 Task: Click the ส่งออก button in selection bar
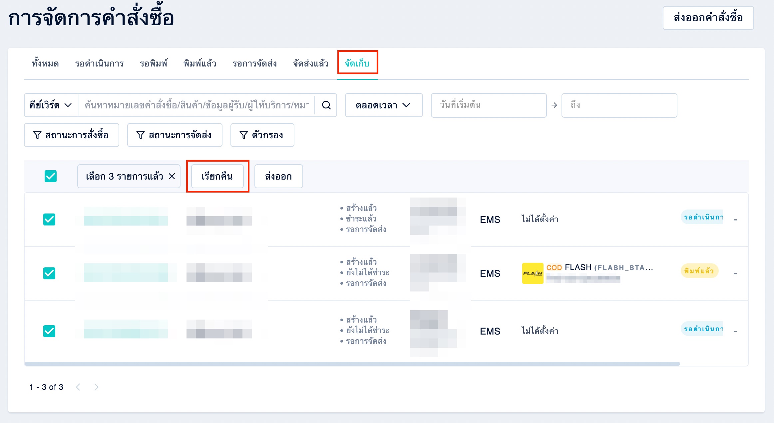tap(278, 176)
